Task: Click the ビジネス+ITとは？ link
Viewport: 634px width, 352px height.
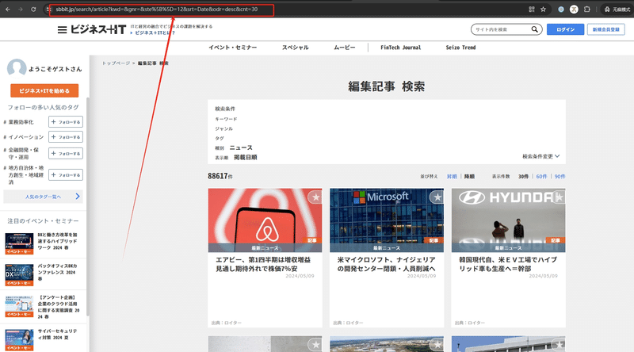Action: tap(153, 33)
